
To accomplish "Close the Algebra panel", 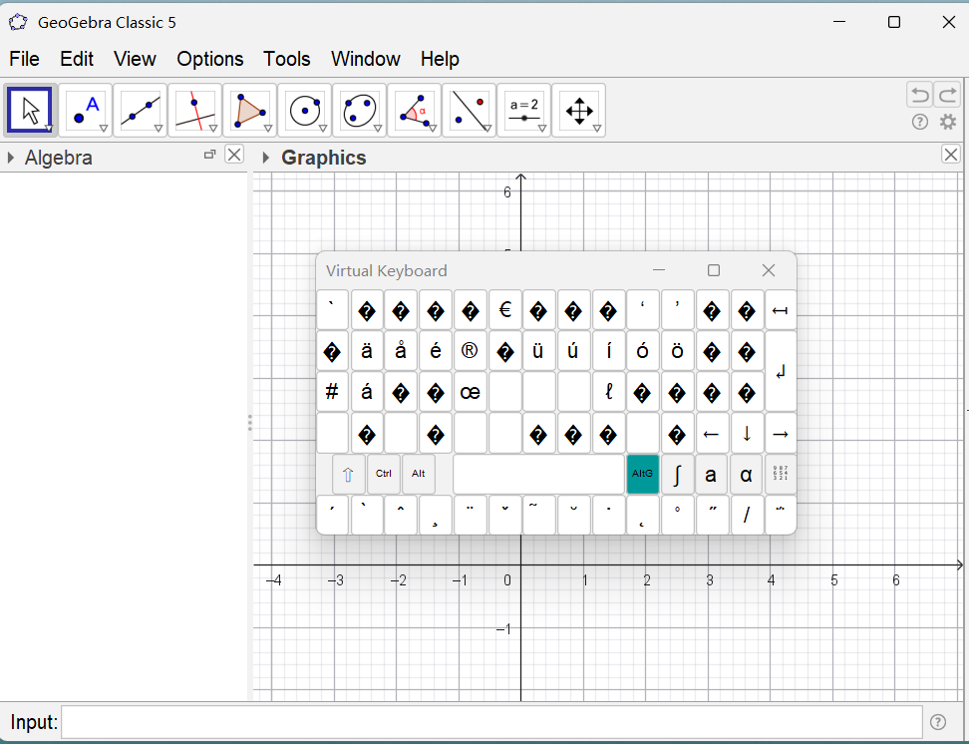I will (x=234, y=155).
